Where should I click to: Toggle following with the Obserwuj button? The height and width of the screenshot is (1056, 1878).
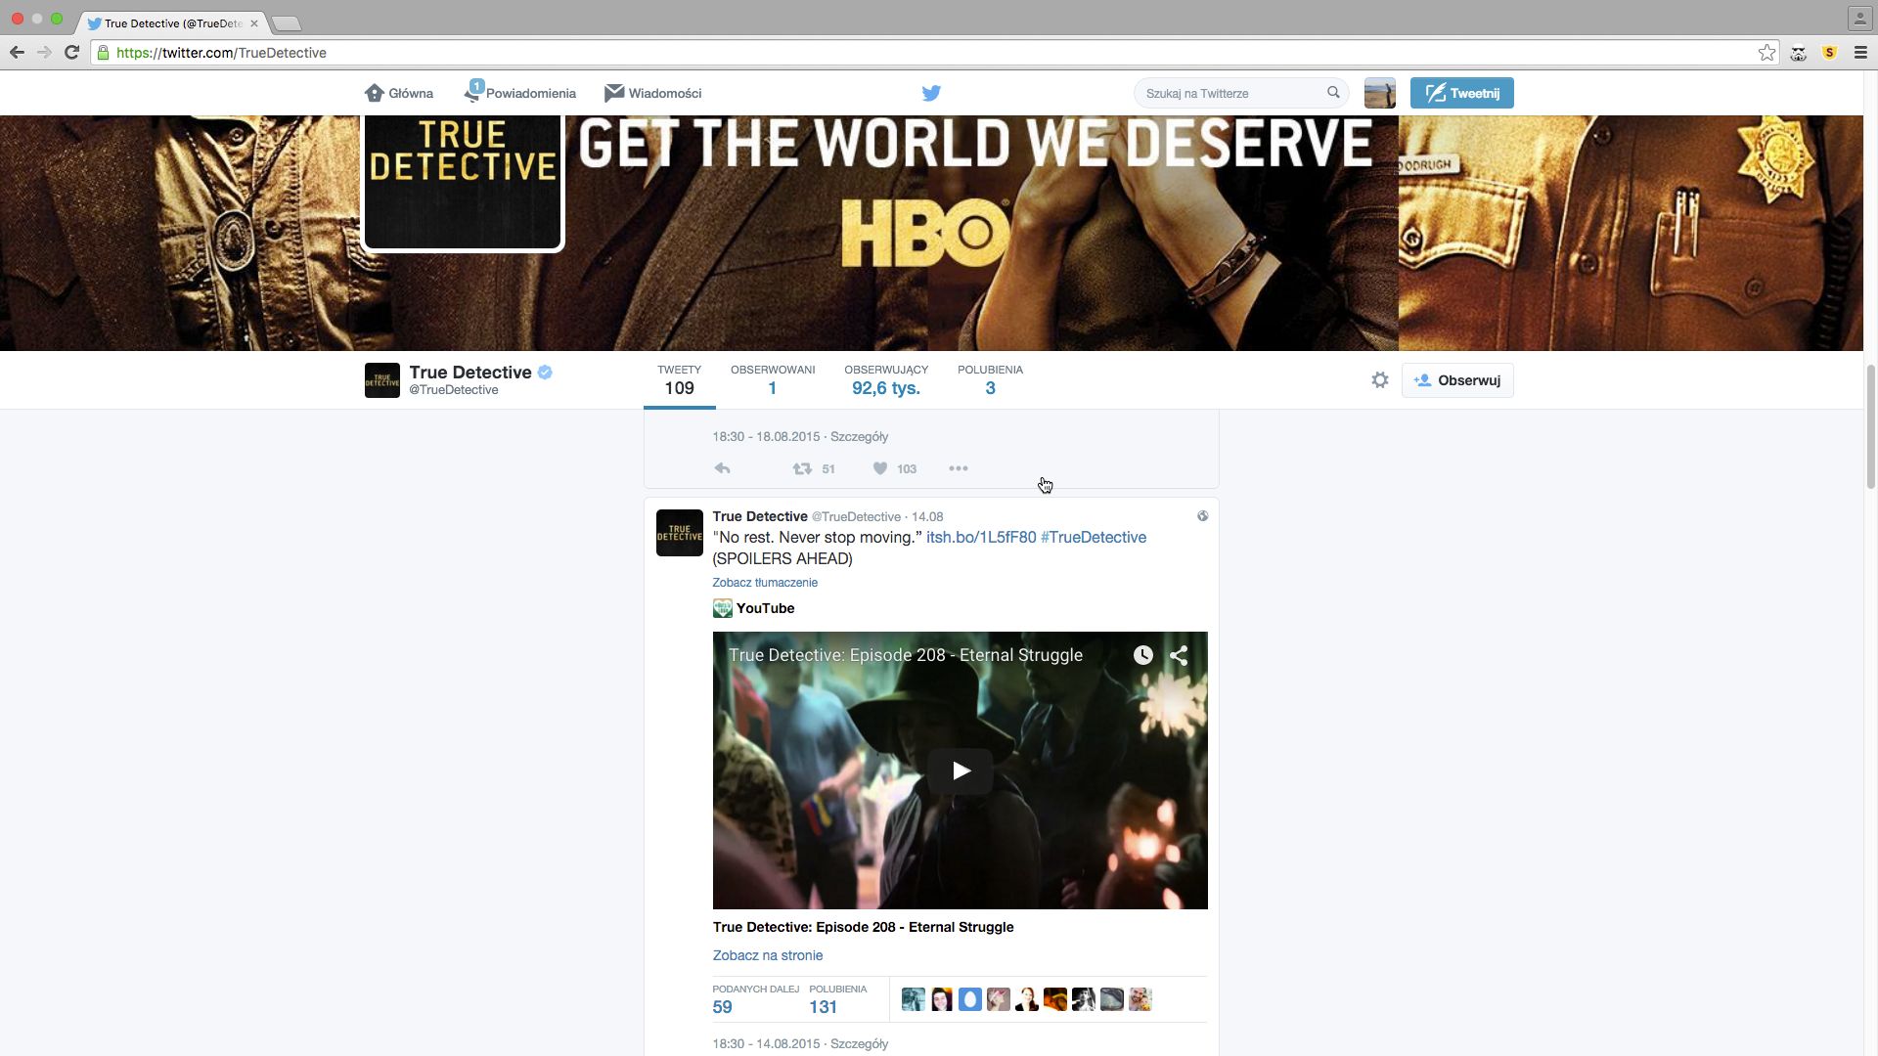click(1457, 380)
